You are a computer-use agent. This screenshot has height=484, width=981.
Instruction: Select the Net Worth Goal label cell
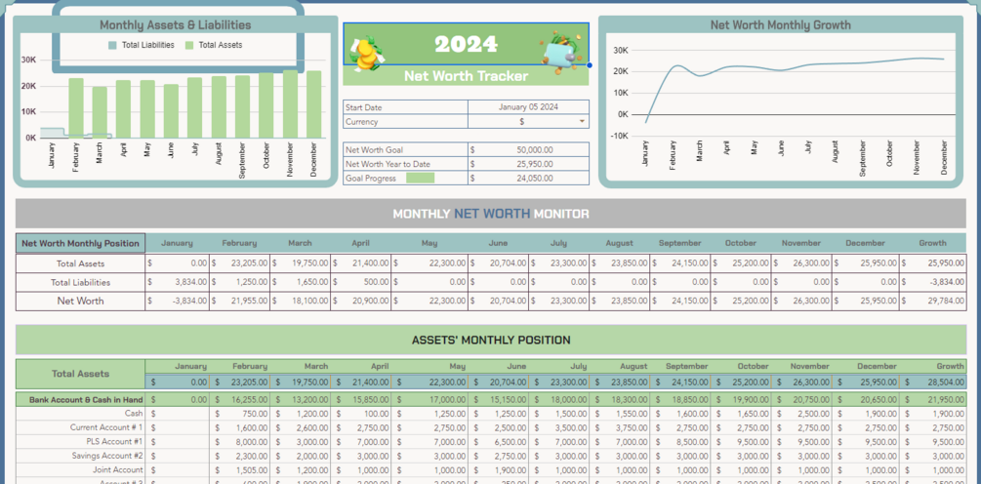405,149
